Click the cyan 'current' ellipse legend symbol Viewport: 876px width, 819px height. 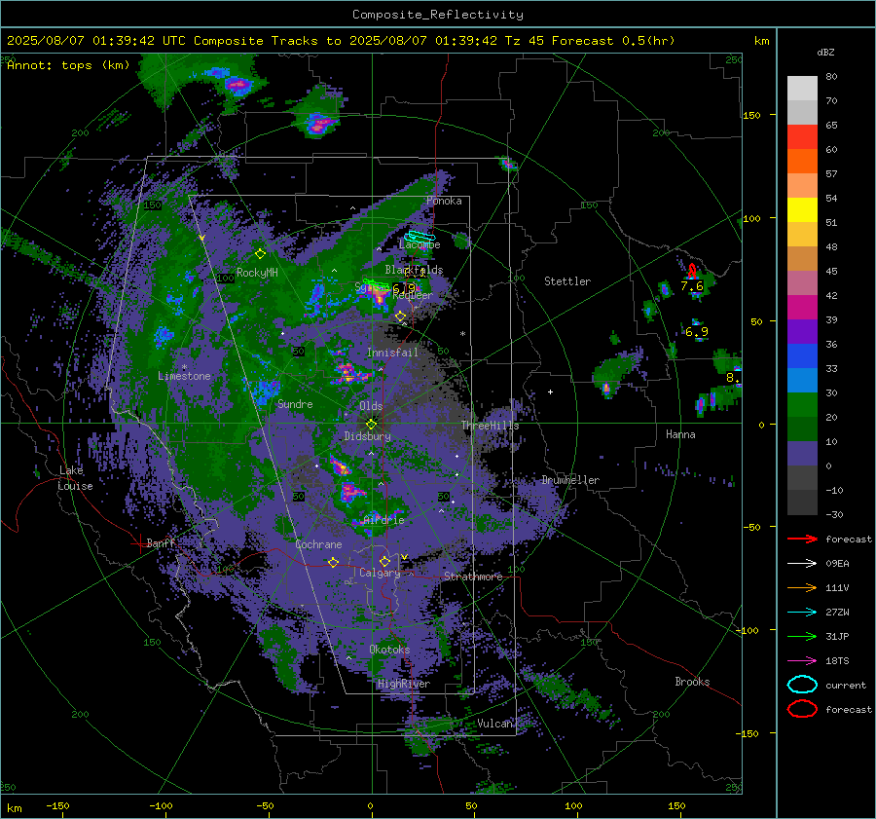pos(802,685)
